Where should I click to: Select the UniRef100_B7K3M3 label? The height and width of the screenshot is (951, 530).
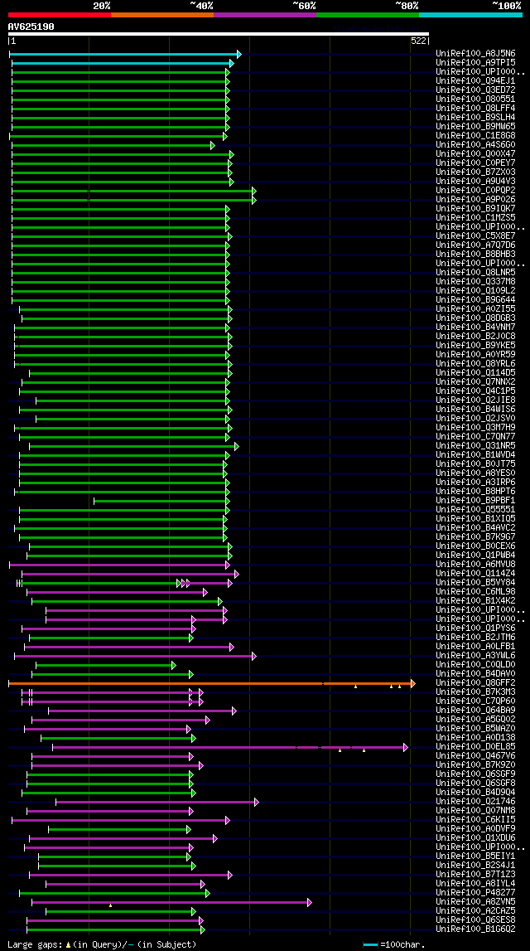click(x=475, y=692)
